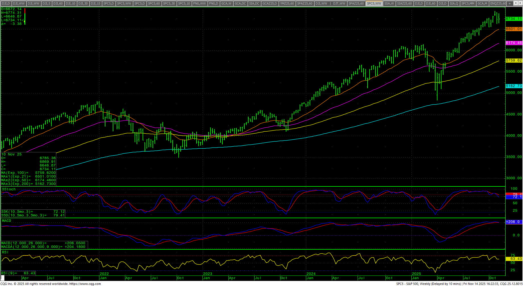Switch to the DJI,5 chart tab
This screenshot has height=286, width=523.
(46, 3)
